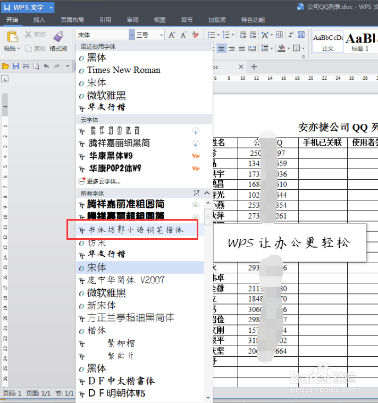Viewport: 378px width, 403px height.
Task: Switch to the 插入 tab
Action: point(39,20)
